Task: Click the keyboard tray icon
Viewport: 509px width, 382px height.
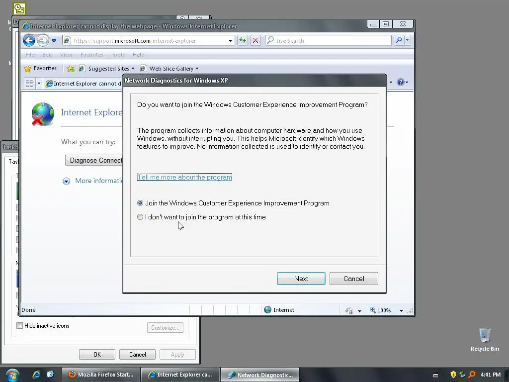Action: [x=435, y=375]
